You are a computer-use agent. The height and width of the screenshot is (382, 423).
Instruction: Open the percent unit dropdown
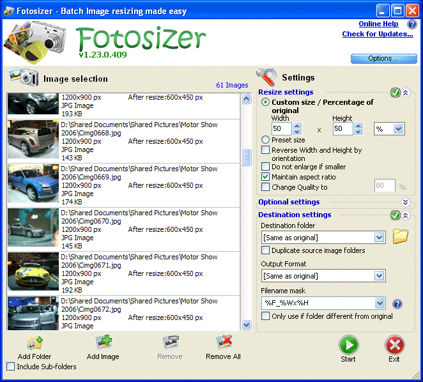click(x=399, y=129)
